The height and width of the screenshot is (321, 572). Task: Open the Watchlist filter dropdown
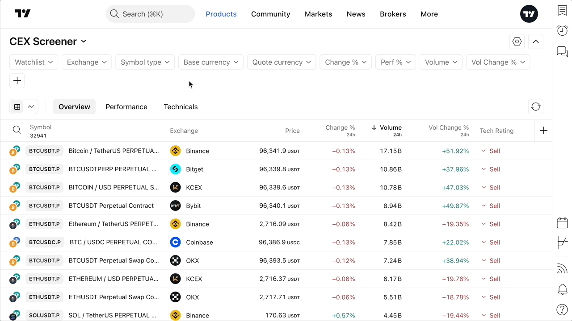click(x=34, y=62)
